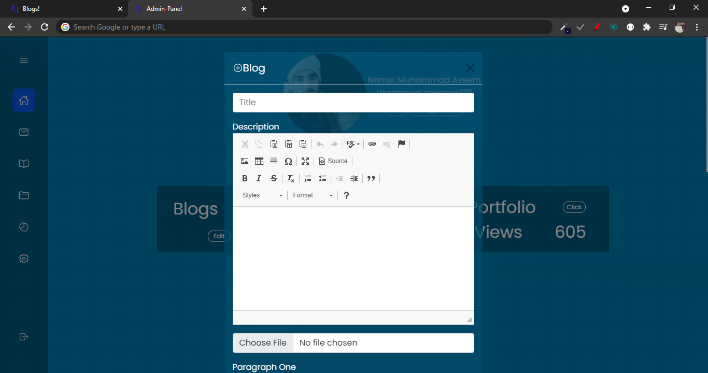Click the page vertical scrollbar

point(706,105)
